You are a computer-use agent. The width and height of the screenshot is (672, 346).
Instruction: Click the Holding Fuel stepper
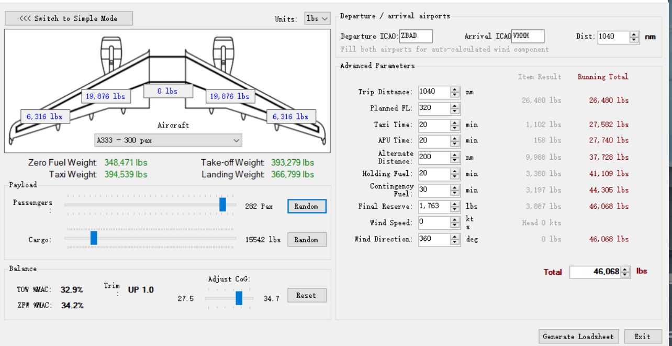click(455, 174)
